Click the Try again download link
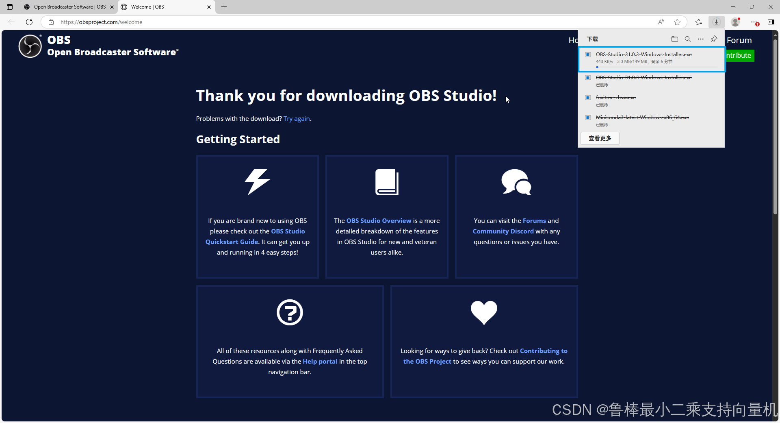780x423 pixels. point(297,119)
